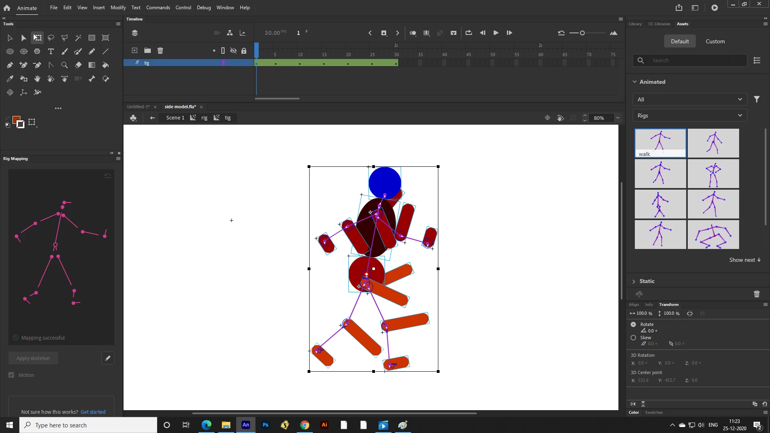Open the Rigs dropdown
The image size is (770, 433).
689,115
